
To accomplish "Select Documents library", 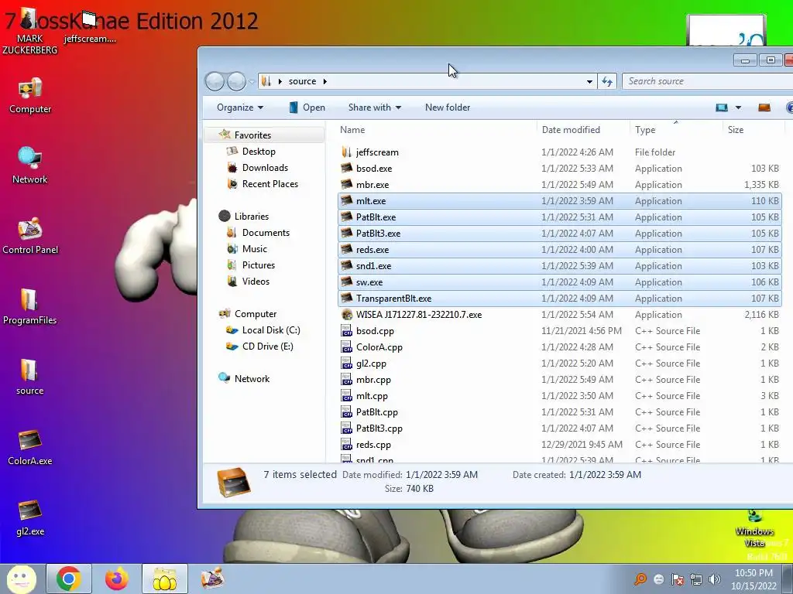I will pos(266,233).
